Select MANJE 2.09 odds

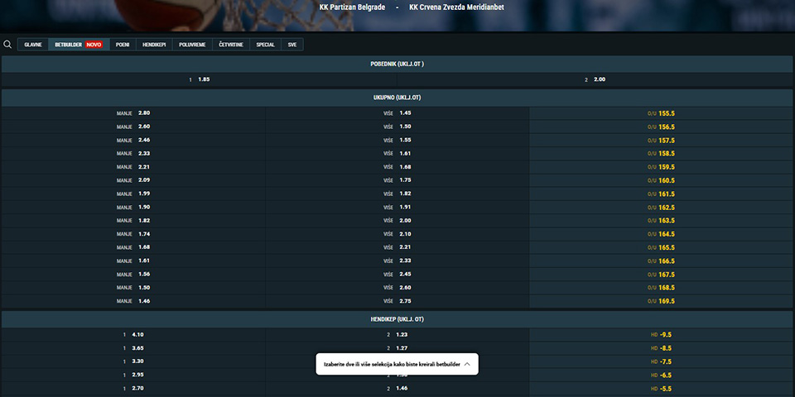pos(133,180)
